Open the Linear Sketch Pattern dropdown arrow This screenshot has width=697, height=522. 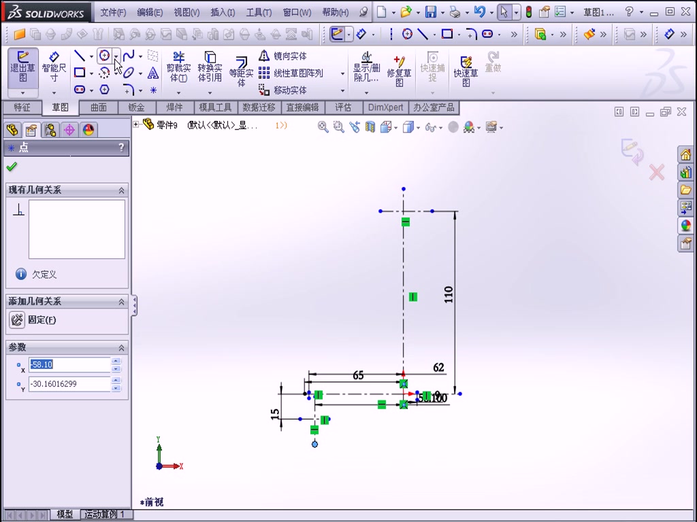(342, 73)
